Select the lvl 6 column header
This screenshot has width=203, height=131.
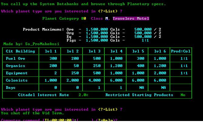(x=160, y=51)
